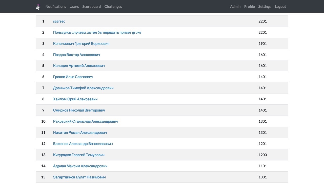
Task: Click the score 1200 for Кигурадзе
Action: (263, 155)
